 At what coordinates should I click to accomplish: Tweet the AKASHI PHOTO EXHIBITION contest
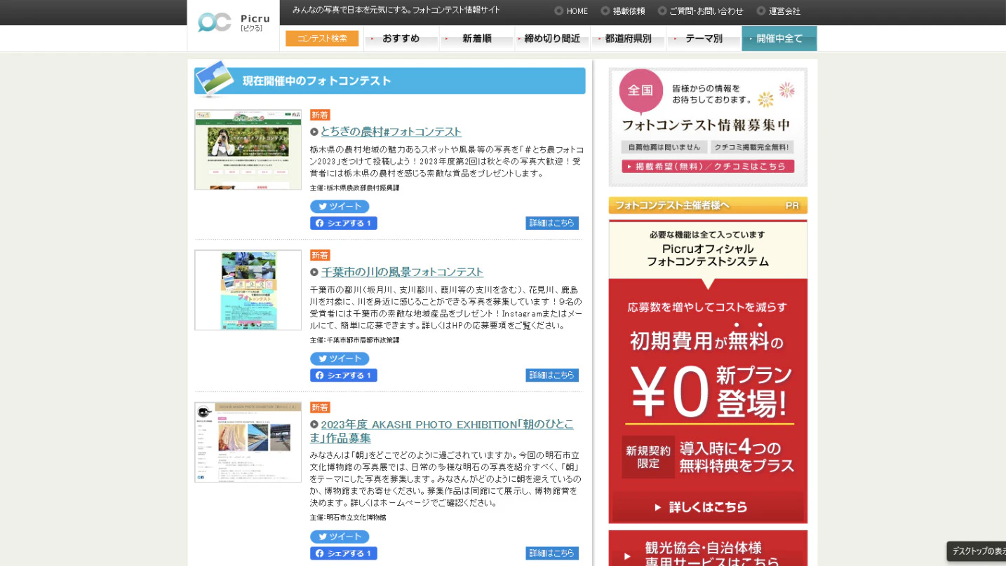[x=340, y=537]
